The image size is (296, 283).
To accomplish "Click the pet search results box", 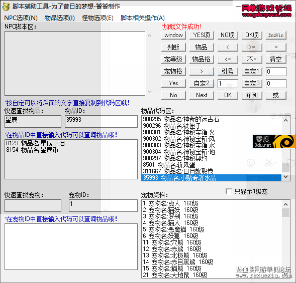I will pyautogui.click(x=71, y=246).
